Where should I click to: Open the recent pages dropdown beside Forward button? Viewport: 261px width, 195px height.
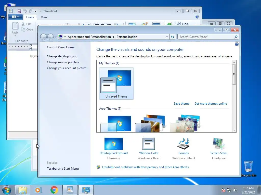click(56, 37)
